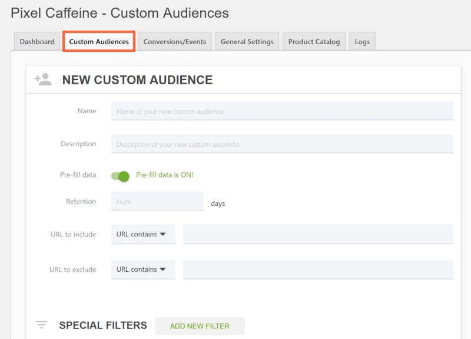Click the 'Pre-fill data is ON!' status text
The image size is (471, 339).
165,175
